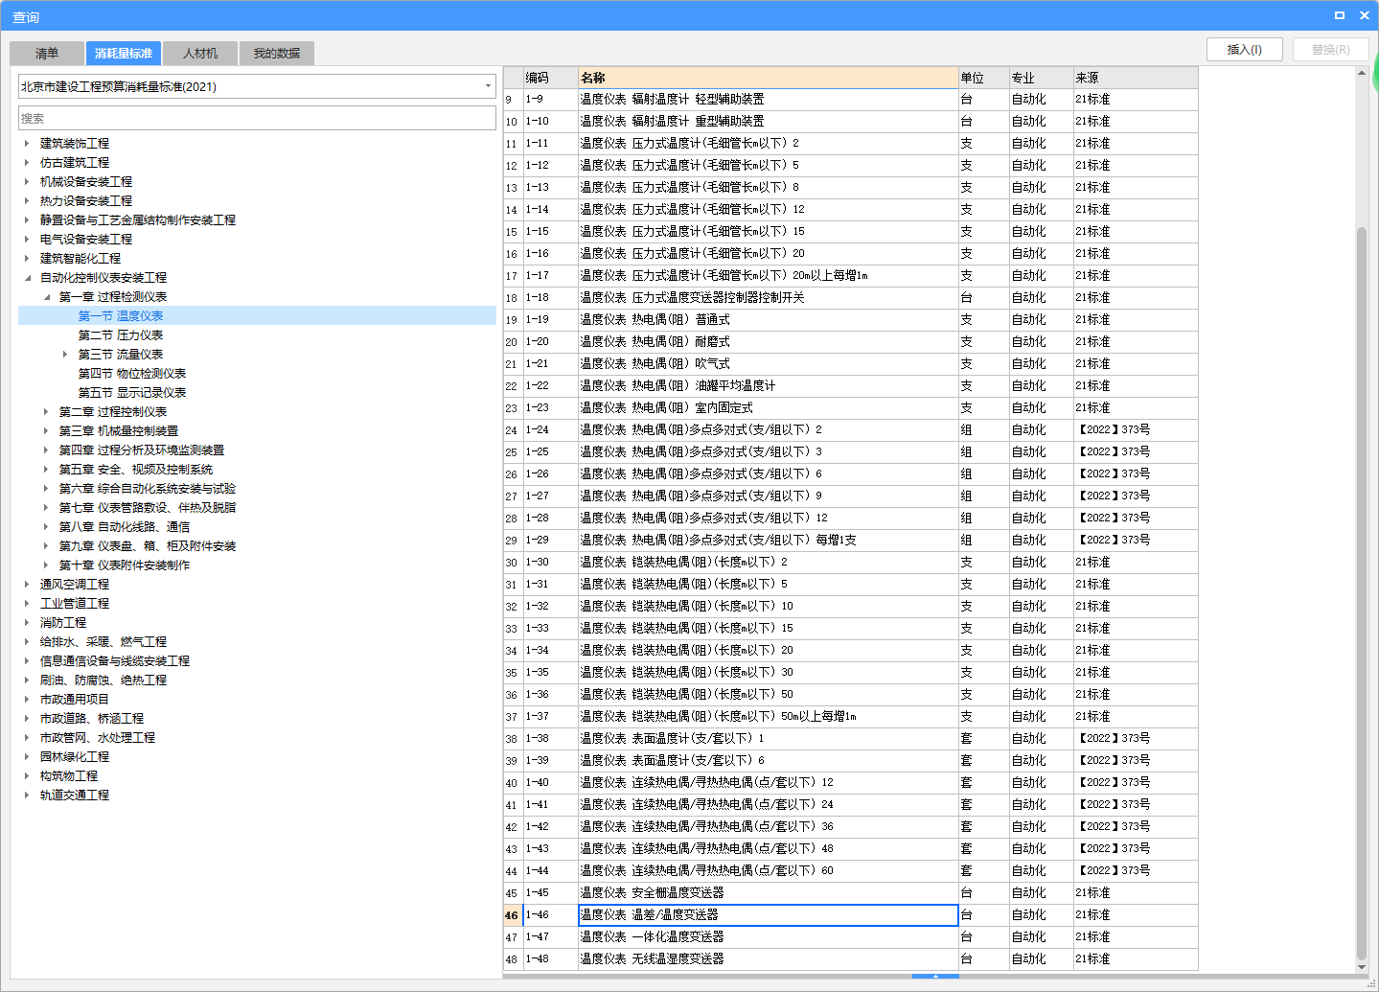This screenshot has height=992, width=1379.
Task: Select 第五节 显示记录仪表 in tree
Action: tap(132, 393)
